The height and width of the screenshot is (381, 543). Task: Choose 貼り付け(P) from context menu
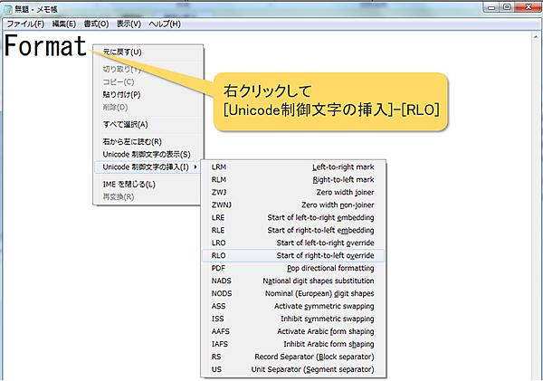point(122,94)
